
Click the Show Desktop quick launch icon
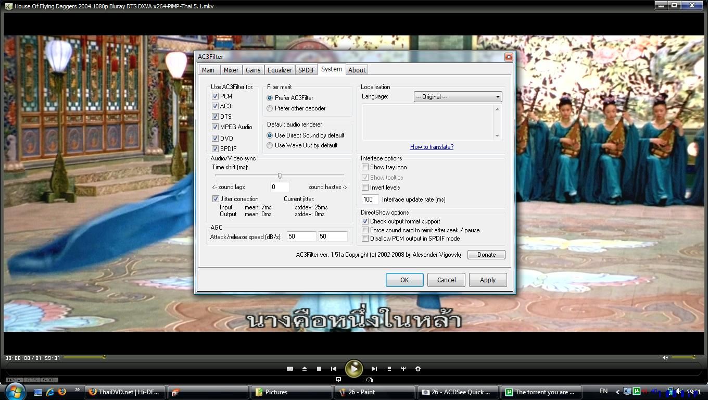(x=38, y=392)
